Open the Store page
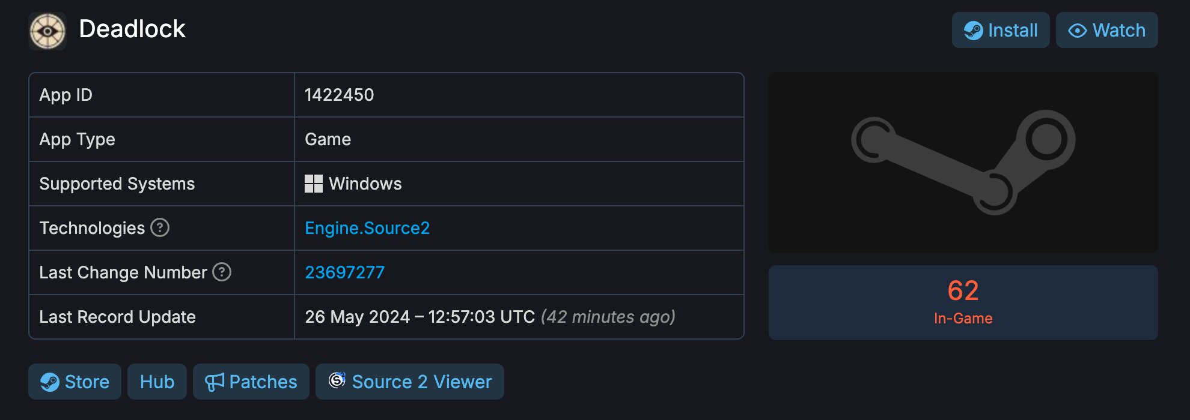The width and height of the screenshot is (1190, 420). pyautogui.click(x=75, y=382)
